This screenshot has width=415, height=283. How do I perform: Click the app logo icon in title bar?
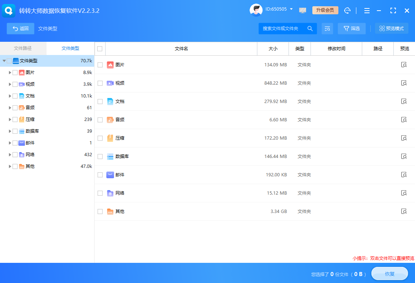point(8,11)
